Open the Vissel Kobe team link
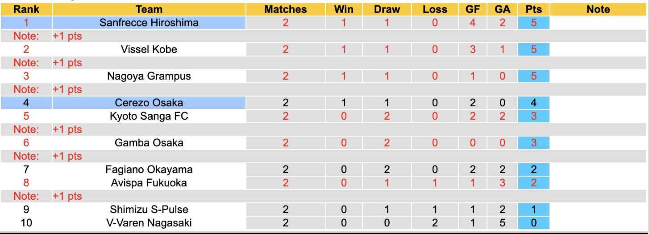Screen dimensions: 649x234 (x=149, y=49)
